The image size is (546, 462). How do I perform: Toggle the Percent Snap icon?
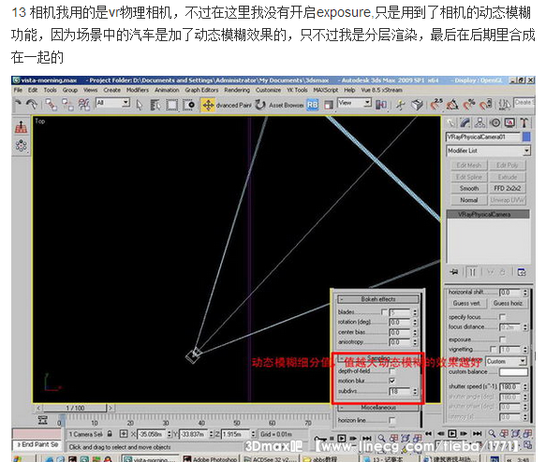(x=469, y=104)
